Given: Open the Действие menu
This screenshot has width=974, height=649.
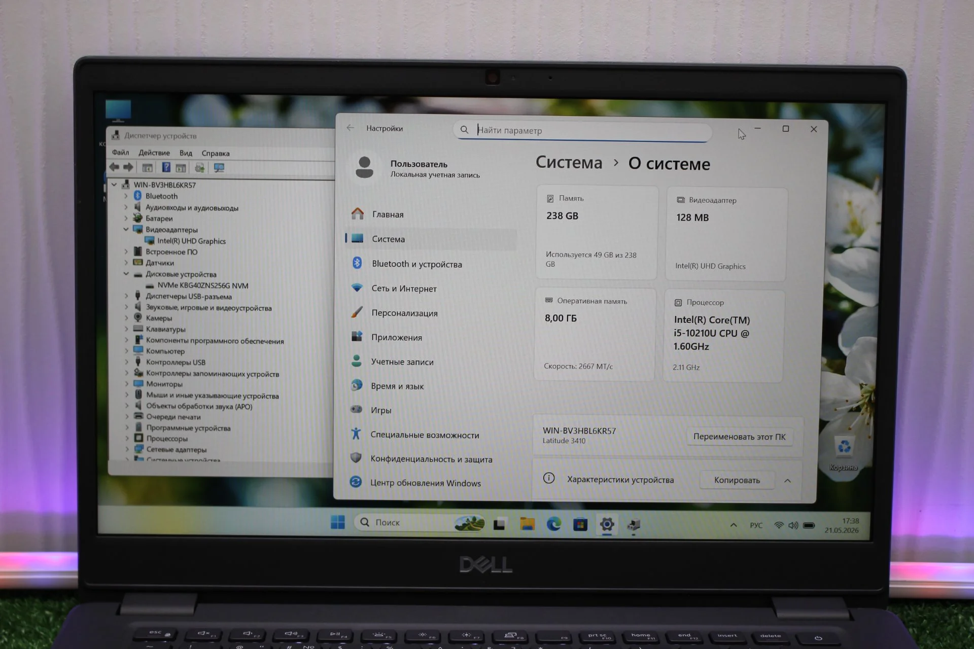Looking at the screenshot, I should click(x=154, y=153).
